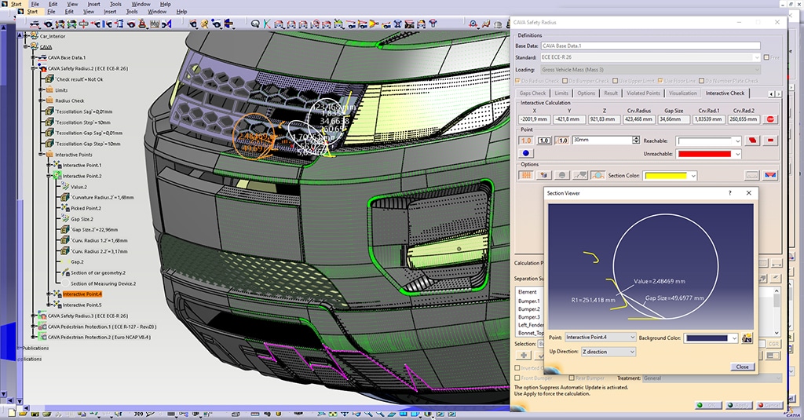Click the help question mark in Section Viewer
This screenshot has width=804, height=420.
[730, 193]
